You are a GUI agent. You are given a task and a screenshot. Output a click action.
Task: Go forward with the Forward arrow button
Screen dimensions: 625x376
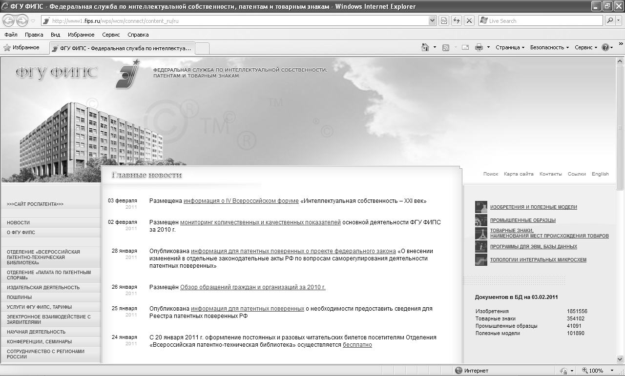pos(22,20)
